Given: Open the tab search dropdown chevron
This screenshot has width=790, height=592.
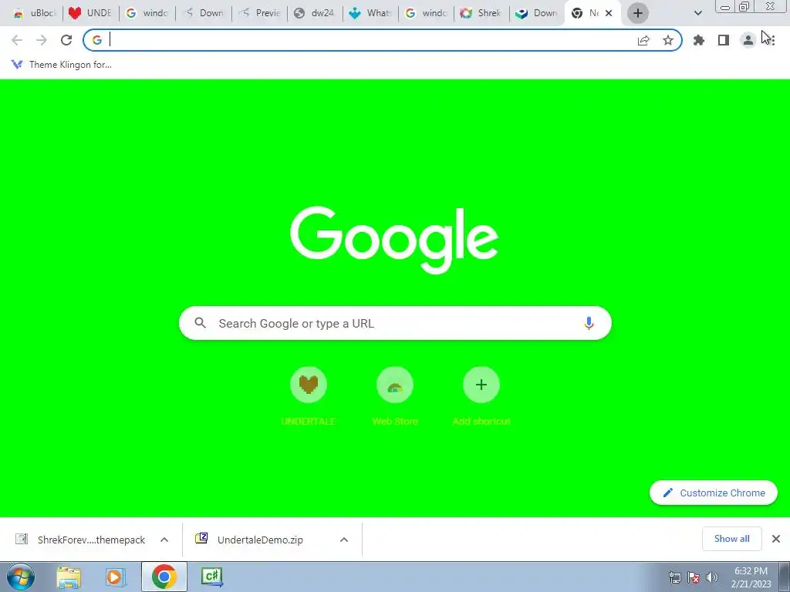Looking at the screenshot, I should (697, 13).
